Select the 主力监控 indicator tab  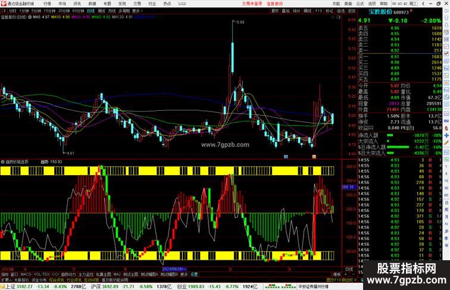point(86,275)
